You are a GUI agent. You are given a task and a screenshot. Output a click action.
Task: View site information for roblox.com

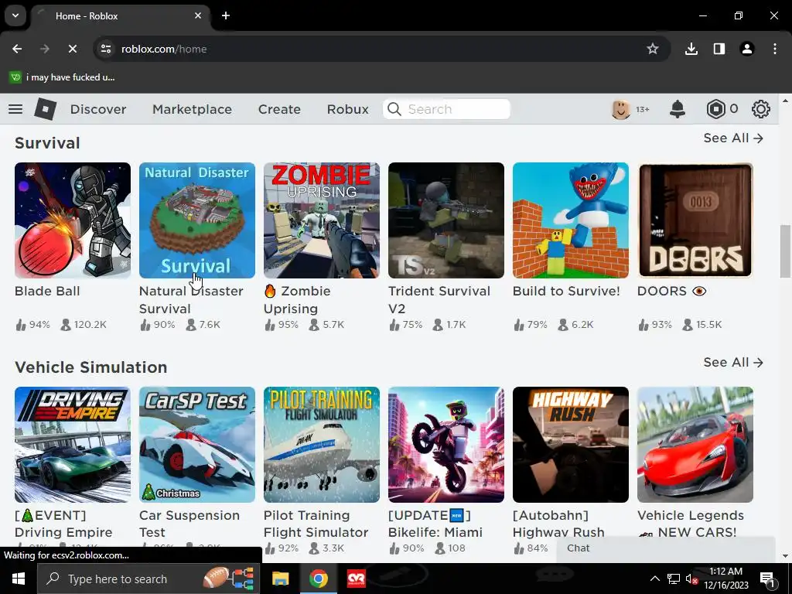pyautogui.click(x=106, y=49)
